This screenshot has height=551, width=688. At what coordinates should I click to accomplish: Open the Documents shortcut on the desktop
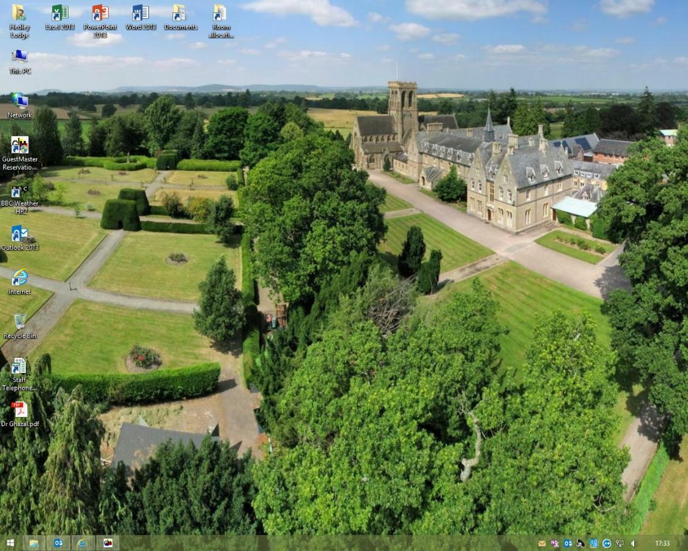coord(180,17)
